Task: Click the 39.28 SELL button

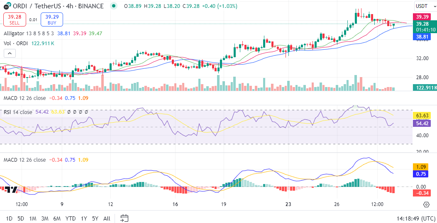Action: click(x=15, y=20)
